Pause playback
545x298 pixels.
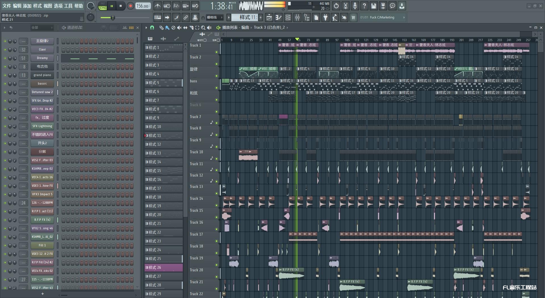(112, 6)
